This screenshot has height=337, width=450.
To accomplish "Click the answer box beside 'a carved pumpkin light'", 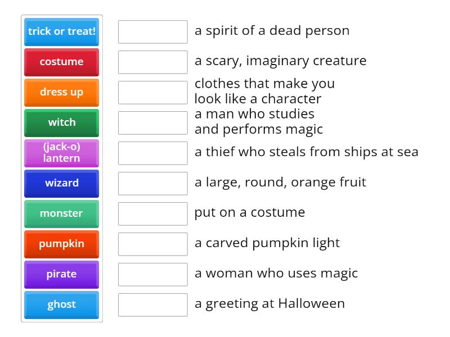I will pyautogui.click(x=152, y=243).
